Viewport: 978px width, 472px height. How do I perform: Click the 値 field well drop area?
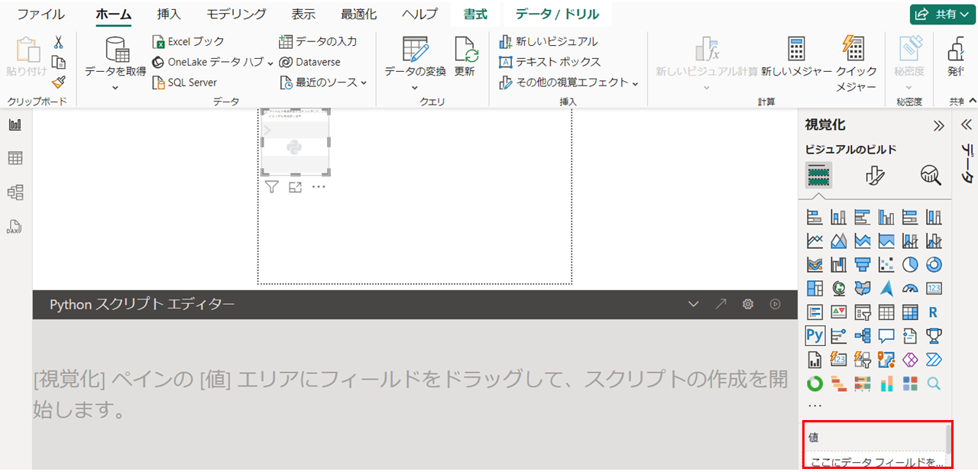point(876,462)
